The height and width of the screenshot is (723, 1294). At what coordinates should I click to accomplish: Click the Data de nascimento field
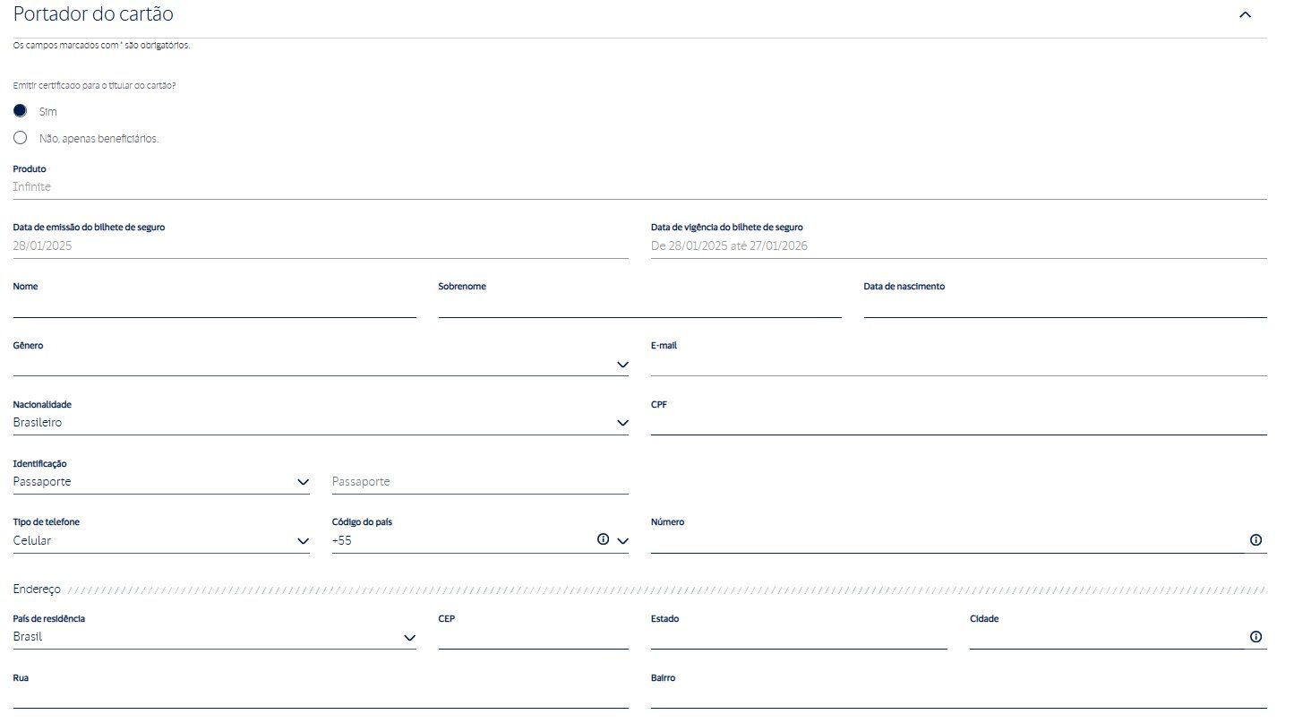pyautogui.click(x=1065, y=306)
